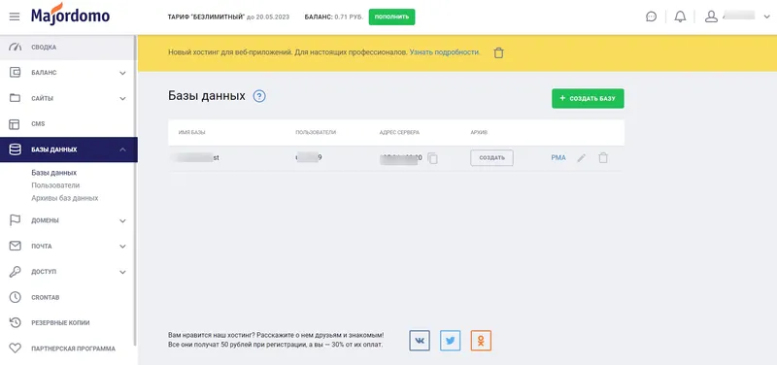Open the ПАРТНЕРСКАЯ ПРОГРАММА menu item
Screen dimensions: 777x365
coord(67,348)
